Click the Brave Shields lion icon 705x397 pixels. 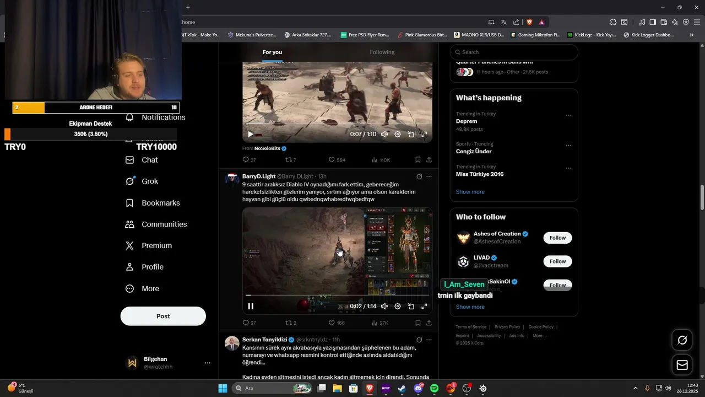[529, 22]
